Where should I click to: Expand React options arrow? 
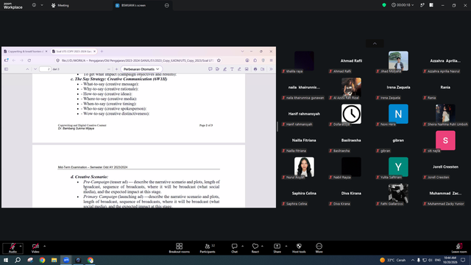point(262,246)
